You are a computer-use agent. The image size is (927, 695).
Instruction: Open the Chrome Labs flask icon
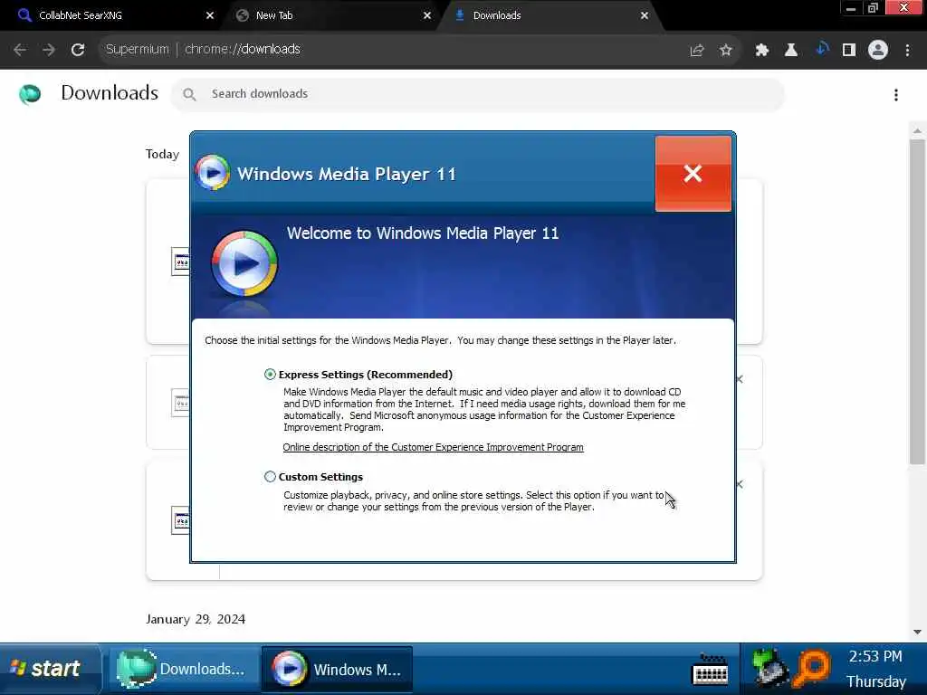point(791,51)
